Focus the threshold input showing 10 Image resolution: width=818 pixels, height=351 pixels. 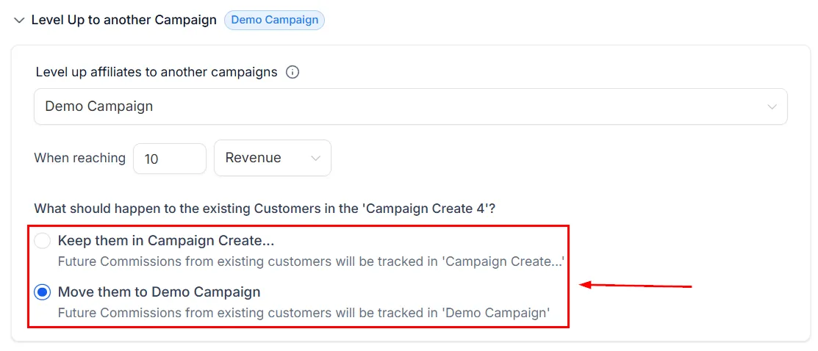(170, 159)
